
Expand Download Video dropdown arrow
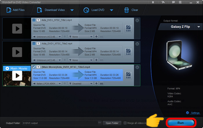(x=72, y=10)
